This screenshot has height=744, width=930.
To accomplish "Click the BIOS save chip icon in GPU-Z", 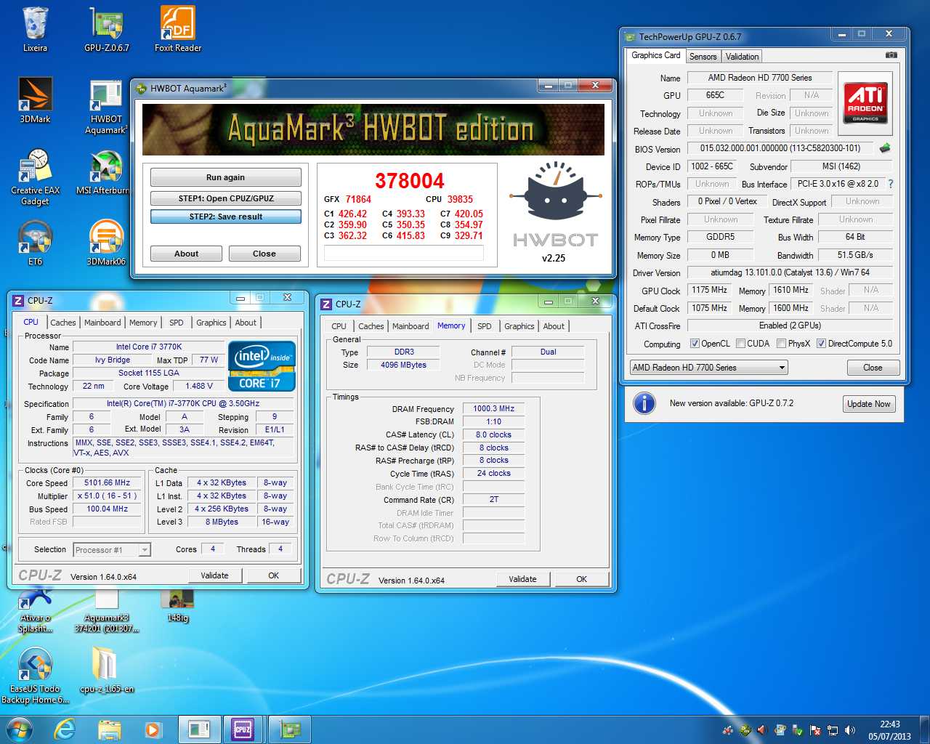I will tap(885, 148).
